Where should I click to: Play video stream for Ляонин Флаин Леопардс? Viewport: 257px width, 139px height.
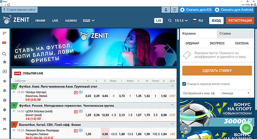76,131
